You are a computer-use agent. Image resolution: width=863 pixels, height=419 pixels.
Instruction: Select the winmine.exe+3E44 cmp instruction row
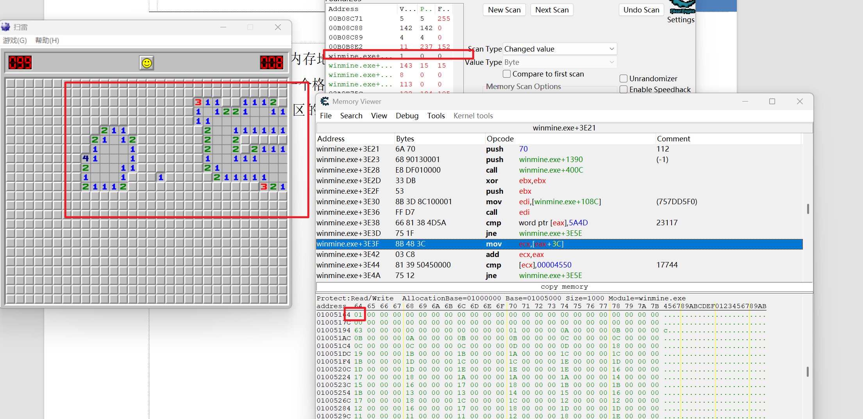(x=559, y=265)
